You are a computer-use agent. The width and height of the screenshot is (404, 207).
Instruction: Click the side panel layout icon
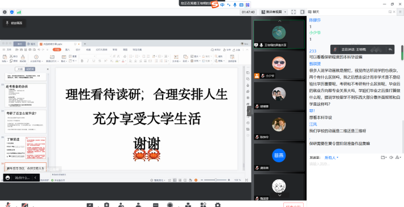click(x=303, y=12)
